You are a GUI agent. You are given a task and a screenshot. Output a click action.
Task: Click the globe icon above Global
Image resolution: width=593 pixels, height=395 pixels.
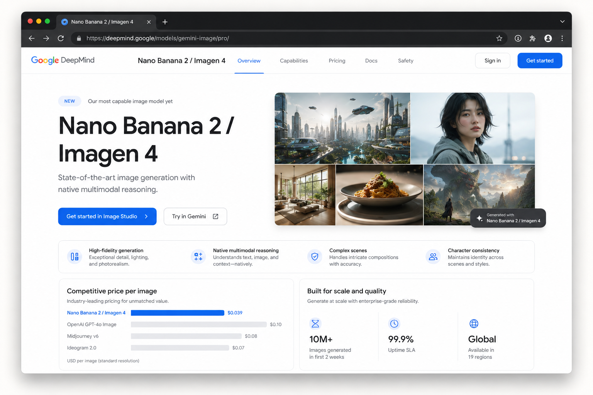(474, 324)
